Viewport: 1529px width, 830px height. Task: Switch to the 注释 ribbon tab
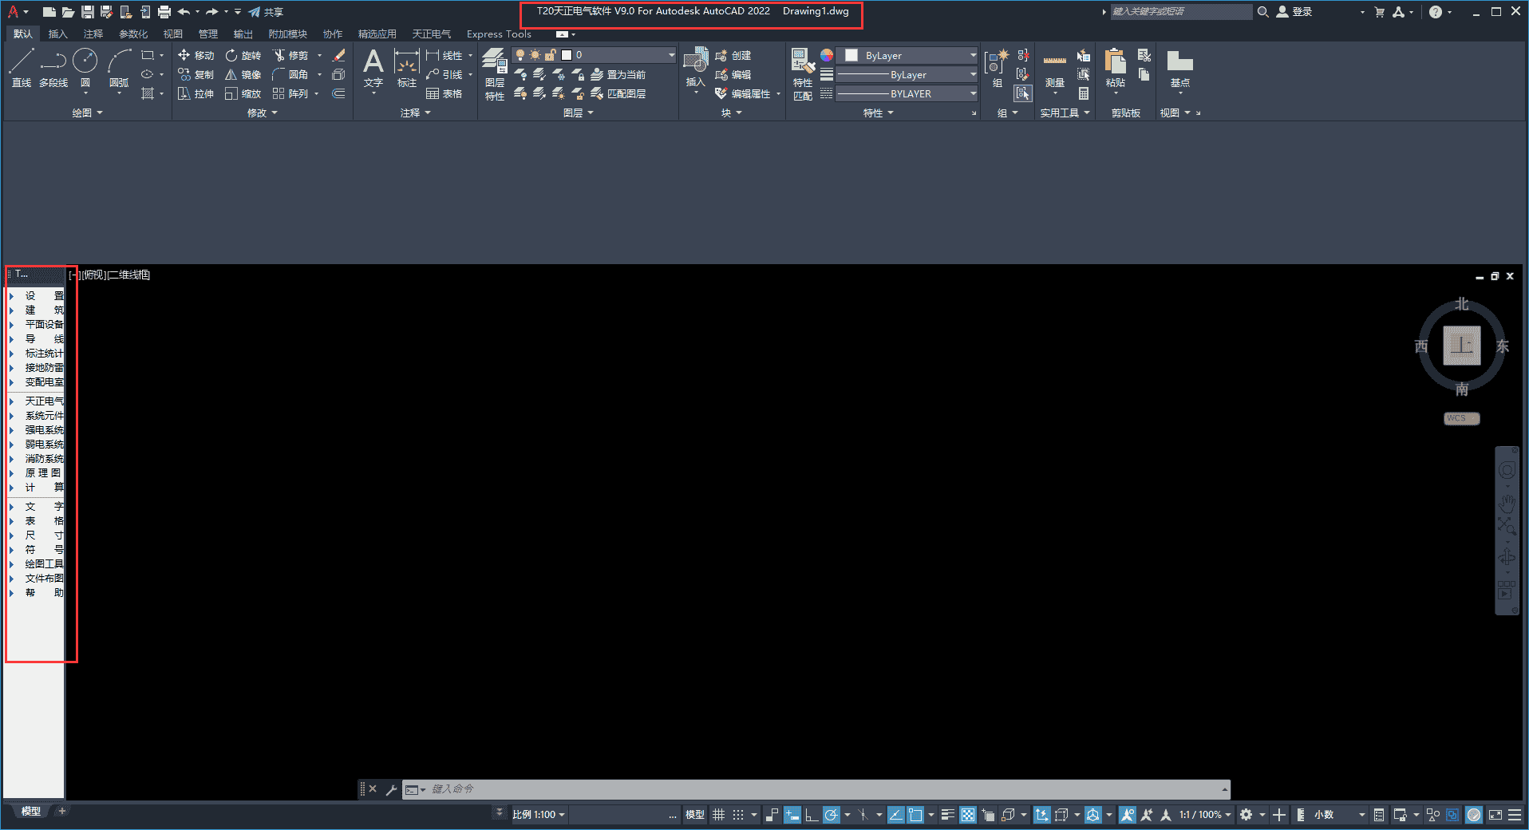pos(93,34)
